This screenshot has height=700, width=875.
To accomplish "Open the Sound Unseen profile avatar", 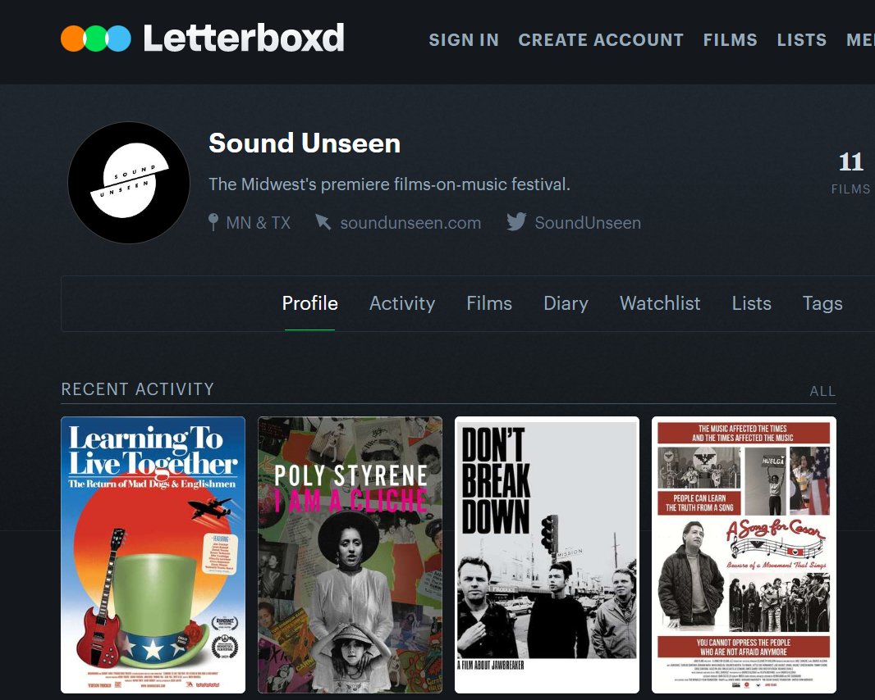I will [128, 182].
